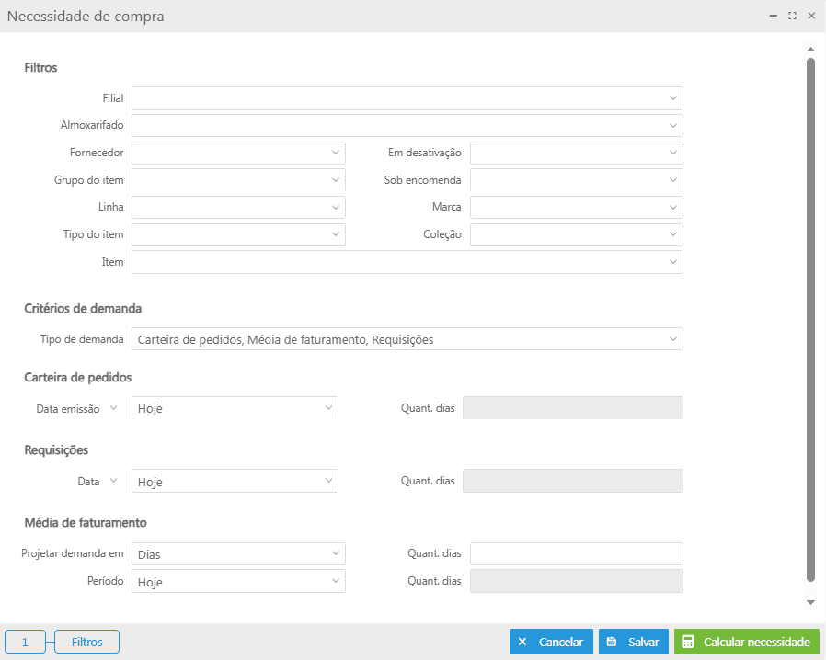826x660 pixels.
Task: Click the scroll up arrow of scrollbar
Action: [x=810, y=49]
